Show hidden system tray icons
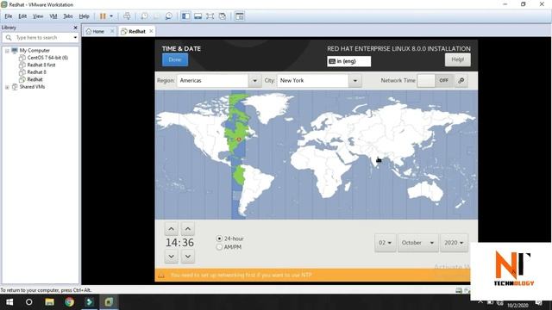 [x=480, y=302]
